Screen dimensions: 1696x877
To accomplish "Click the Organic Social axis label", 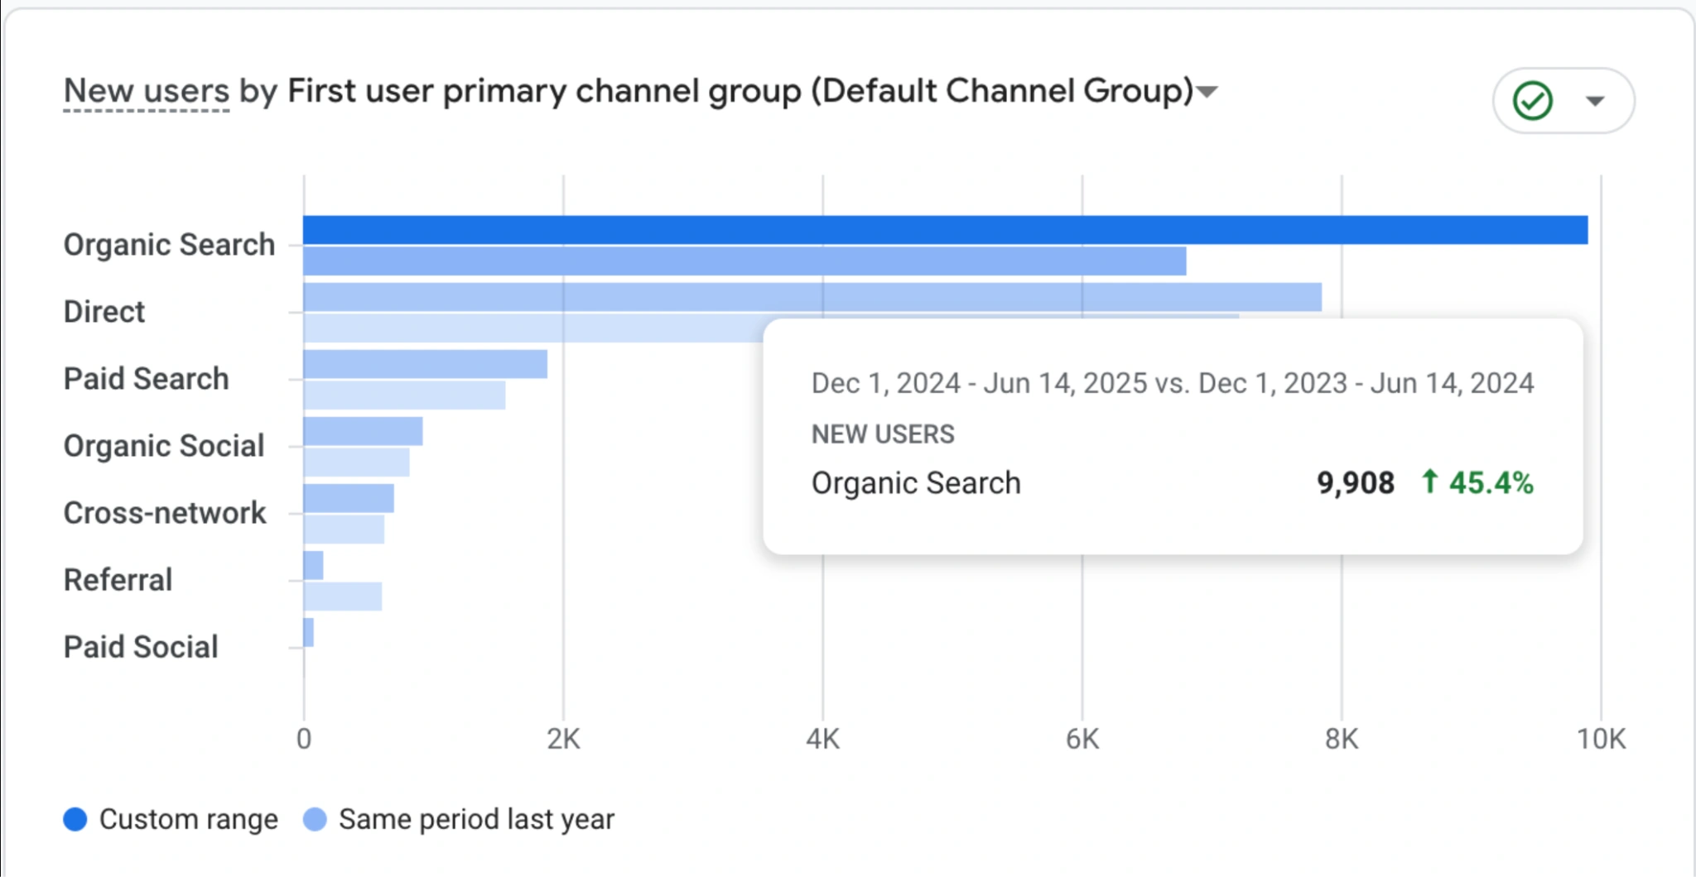I will pyautogui.click(x=164, y=446).
